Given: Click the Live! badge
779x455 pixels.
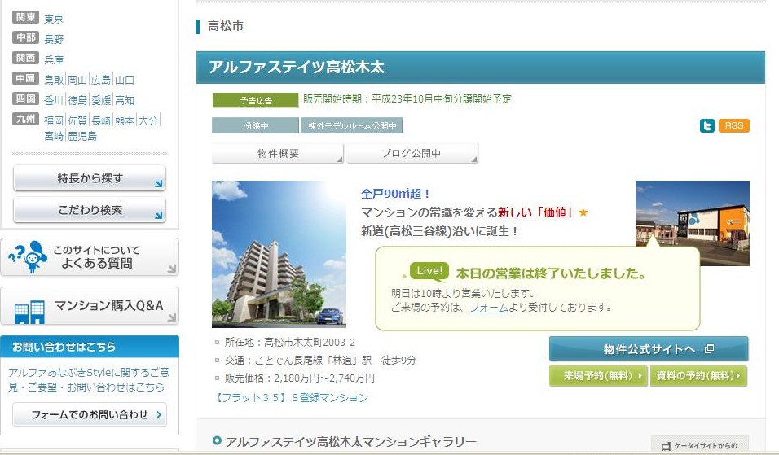Looking at the screenshot, I should tap(429, 271).
